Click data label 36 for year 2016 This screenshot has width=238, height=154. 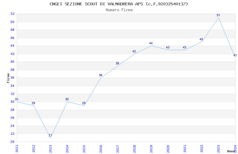101,75
